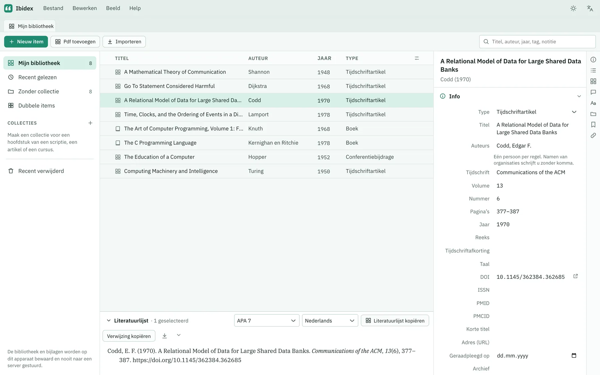
Task: Open the Type Tijdschriftartikel dropdown
Action: 537,112
